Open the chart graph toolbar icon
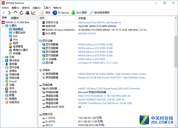 click(33, 13)
